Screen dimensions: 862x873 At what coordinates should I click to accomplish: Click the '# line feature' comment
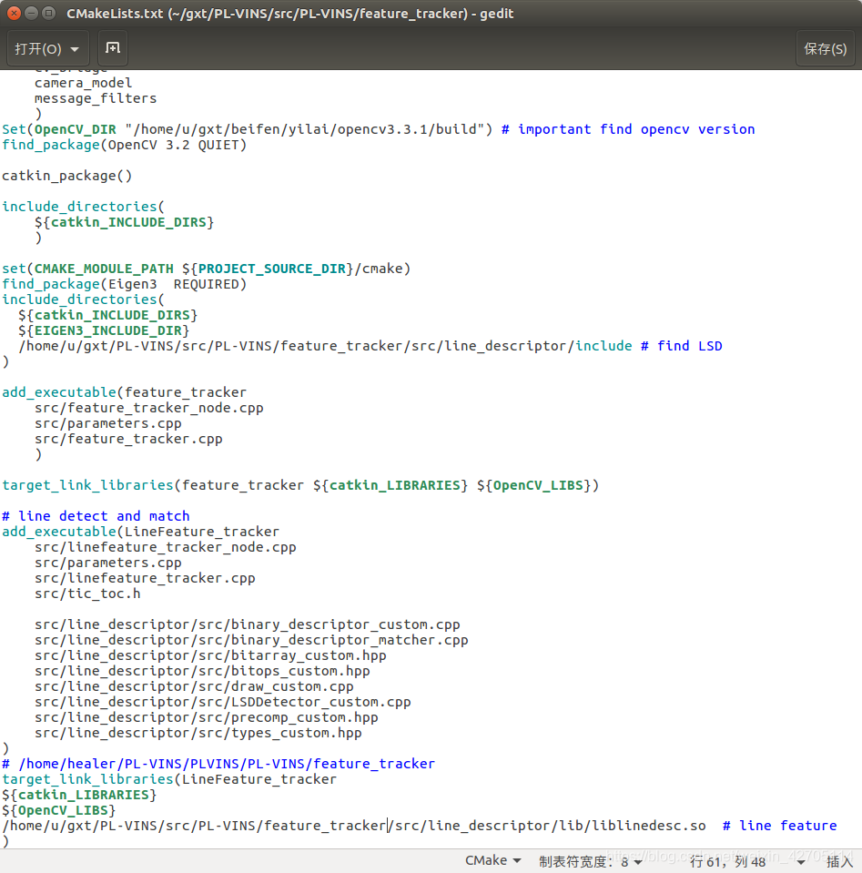click(779, 826)
